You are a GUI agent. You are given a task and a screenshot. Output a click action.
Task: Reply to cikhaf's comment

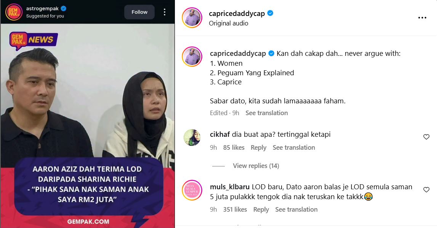coord(258,147)
